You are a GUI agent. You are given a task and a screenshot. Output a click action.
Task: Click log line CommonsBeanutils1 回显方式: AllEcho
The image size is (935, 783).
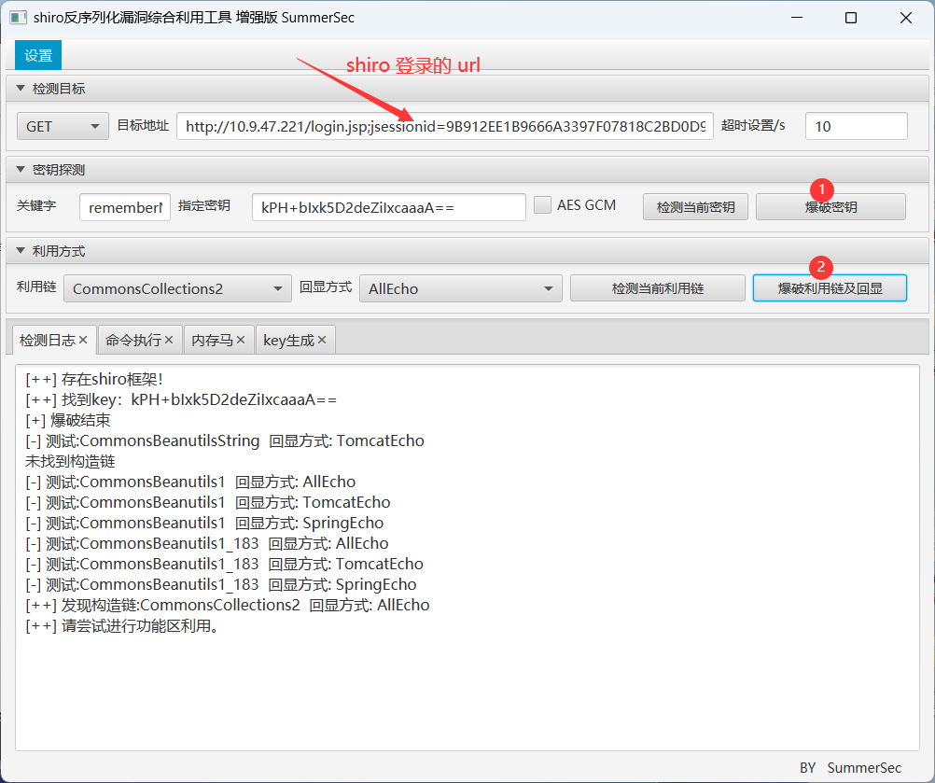click(190, 482)
